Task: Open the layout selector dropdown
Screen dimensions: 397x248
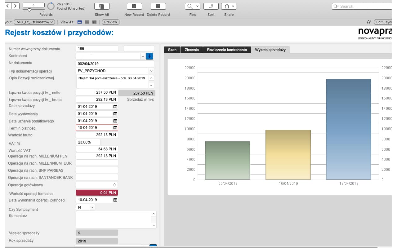Action: (34, 22)
